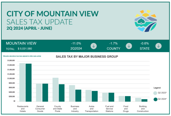The height and width of the screenshot is (116, 171).
Task: Click the City of Mountain View logo
Action: [146, 21]
